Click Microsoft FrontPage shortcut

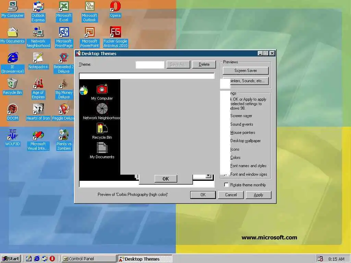point(64,37)
